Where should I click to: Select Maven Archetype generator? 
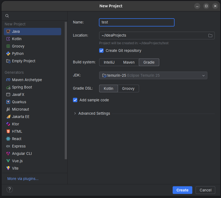[x=27, y=80]
